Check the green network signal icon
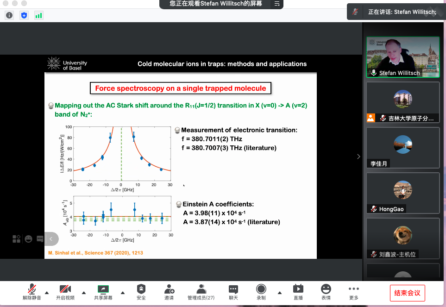Image resolution: width=446 pixels, height=307 pixels. (38, 15)
